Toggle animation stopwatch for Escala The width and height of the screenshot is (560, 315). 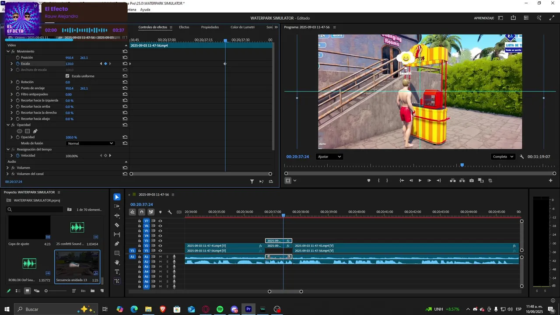click(17, 63)
